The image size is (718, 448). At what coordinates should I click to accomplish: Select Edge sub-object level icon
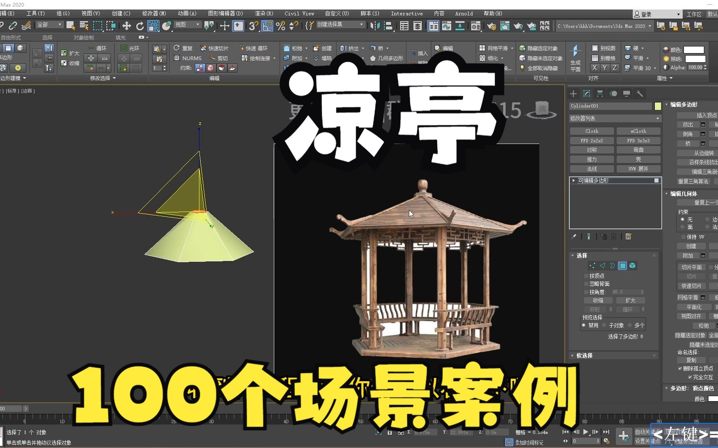click(x=602, y=265)
